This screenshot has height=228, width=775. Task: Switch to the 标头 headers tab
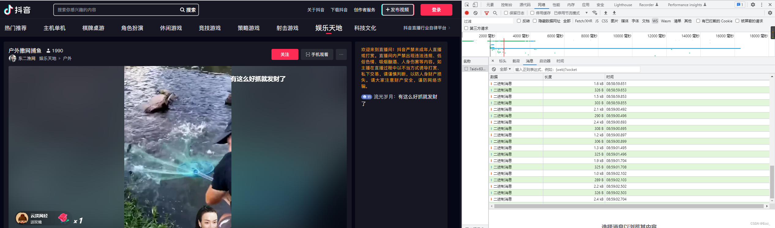pyautogui.click(x=503, y=61)
